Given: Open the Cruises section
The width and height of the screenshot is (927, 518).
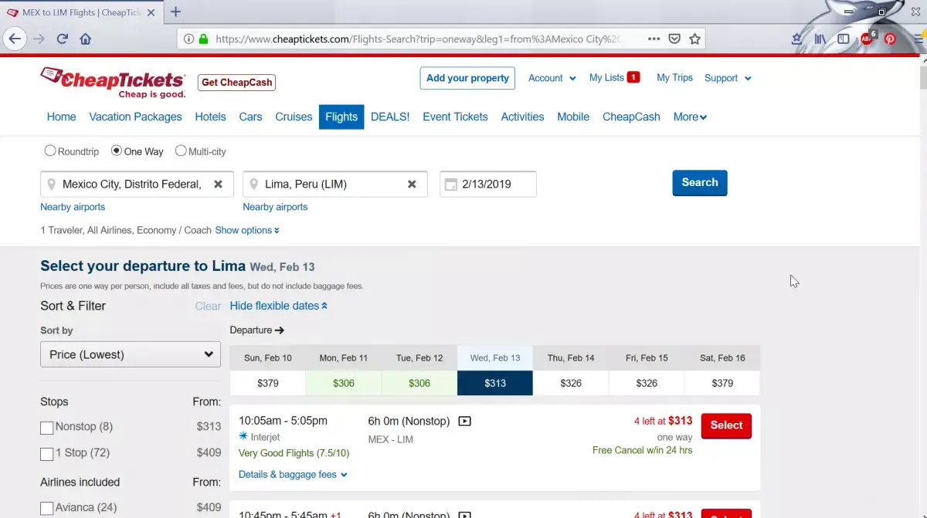Looking at the screenshot, I should coord(294,117).
